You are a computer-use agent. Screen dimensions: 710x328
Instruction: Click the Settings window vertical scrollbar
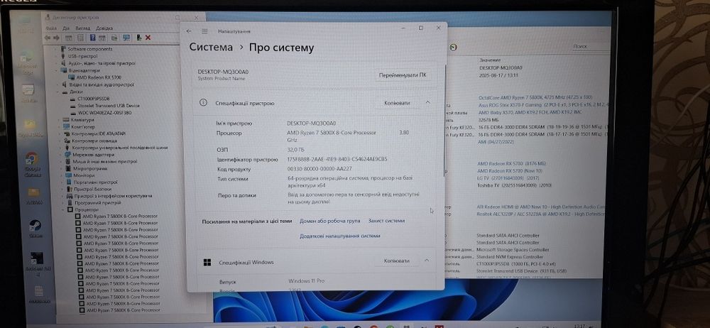[x=444, y=120]
